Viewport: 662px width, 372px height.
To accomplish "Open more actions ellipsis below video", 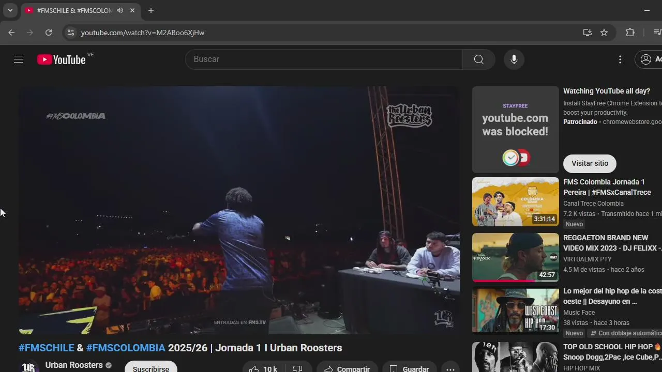I will pos(450,369).
